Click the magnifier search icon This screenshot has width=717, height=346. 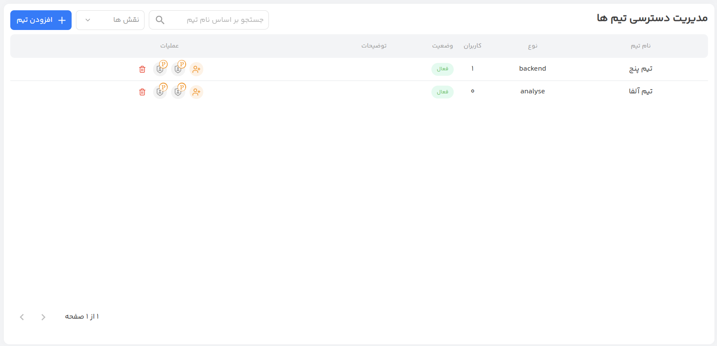(x=160, y=20)
